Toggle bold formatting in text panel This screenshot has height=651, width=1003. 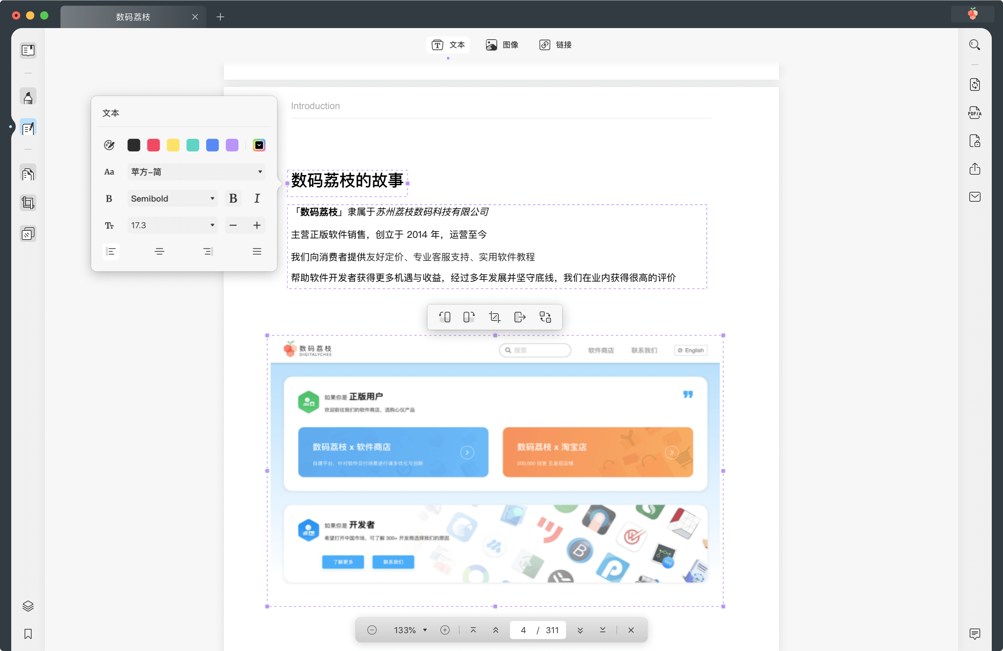click(x=233, y=198)
